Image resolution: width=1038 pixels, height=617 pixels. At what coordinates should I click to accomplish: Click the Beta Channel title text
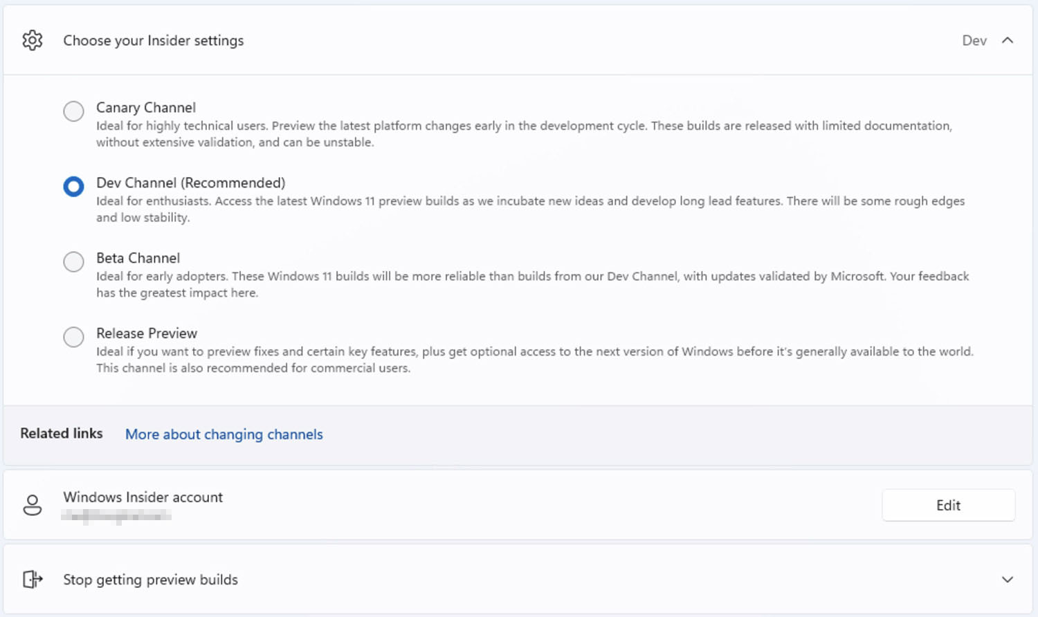138,258
